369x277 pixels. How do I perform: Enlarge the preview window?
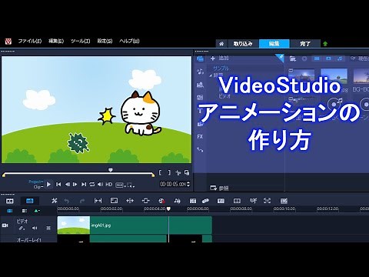point(187,172)
